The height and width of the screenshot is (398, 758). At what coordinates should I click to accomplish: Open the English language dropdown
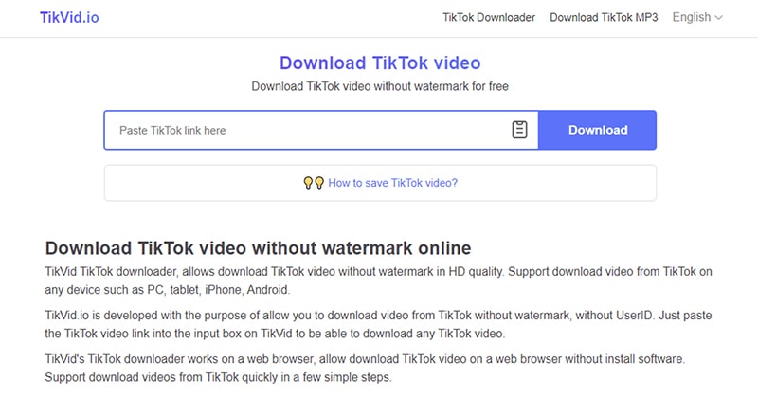pyautogui.click(x=697, y=17)
